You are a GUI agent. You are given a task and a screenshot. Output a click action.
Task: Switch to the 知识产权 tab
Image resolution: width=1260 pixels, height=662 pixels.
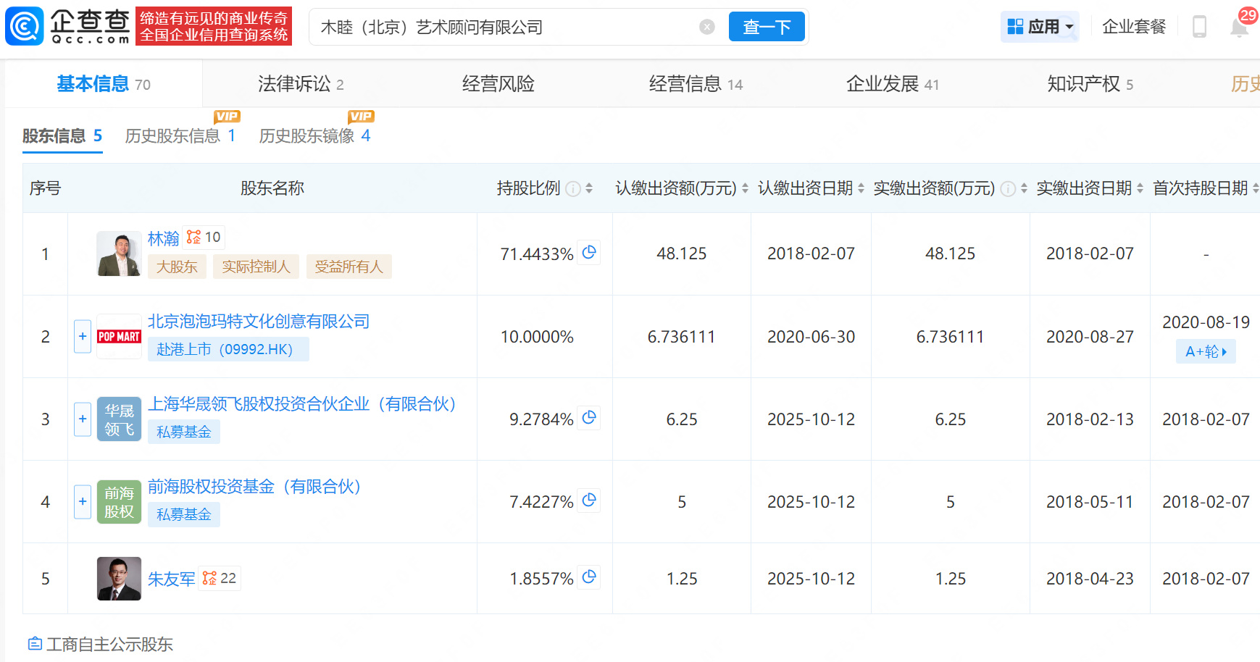point(1090,84)
